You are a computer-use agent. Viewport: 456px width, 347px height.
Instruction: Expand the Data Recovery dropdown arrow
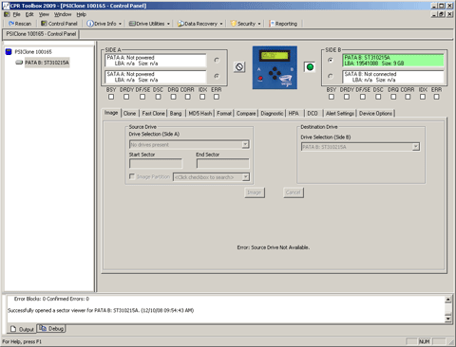[x=221, y=24]
